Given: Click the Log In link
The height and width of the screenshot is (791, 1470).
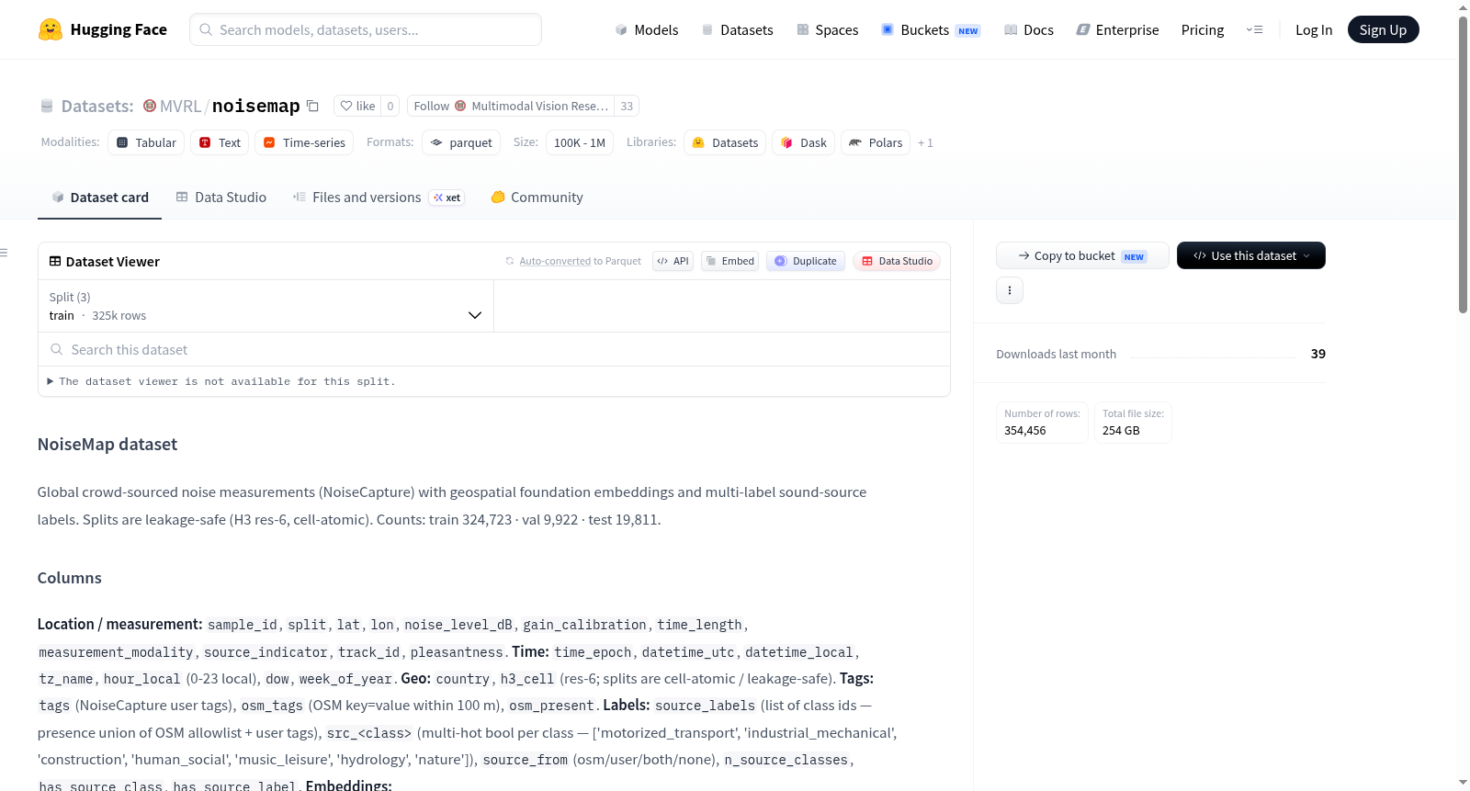Looking at the screenshot, I should pyautogui.click(x=1314, y=29).
